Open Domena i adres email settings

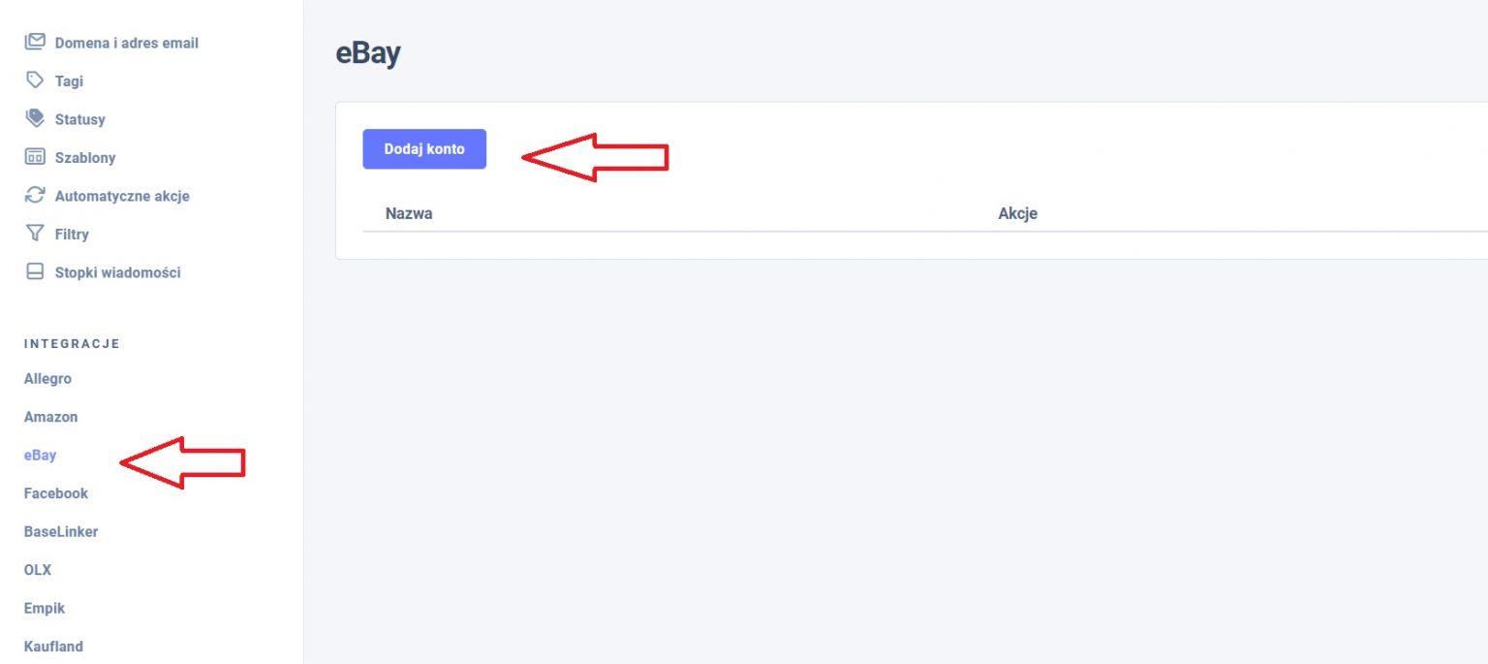pyautogui.click(x=126, y=43)
